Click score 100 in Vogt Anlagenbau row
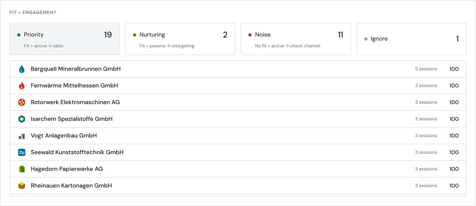 point(454,135)
